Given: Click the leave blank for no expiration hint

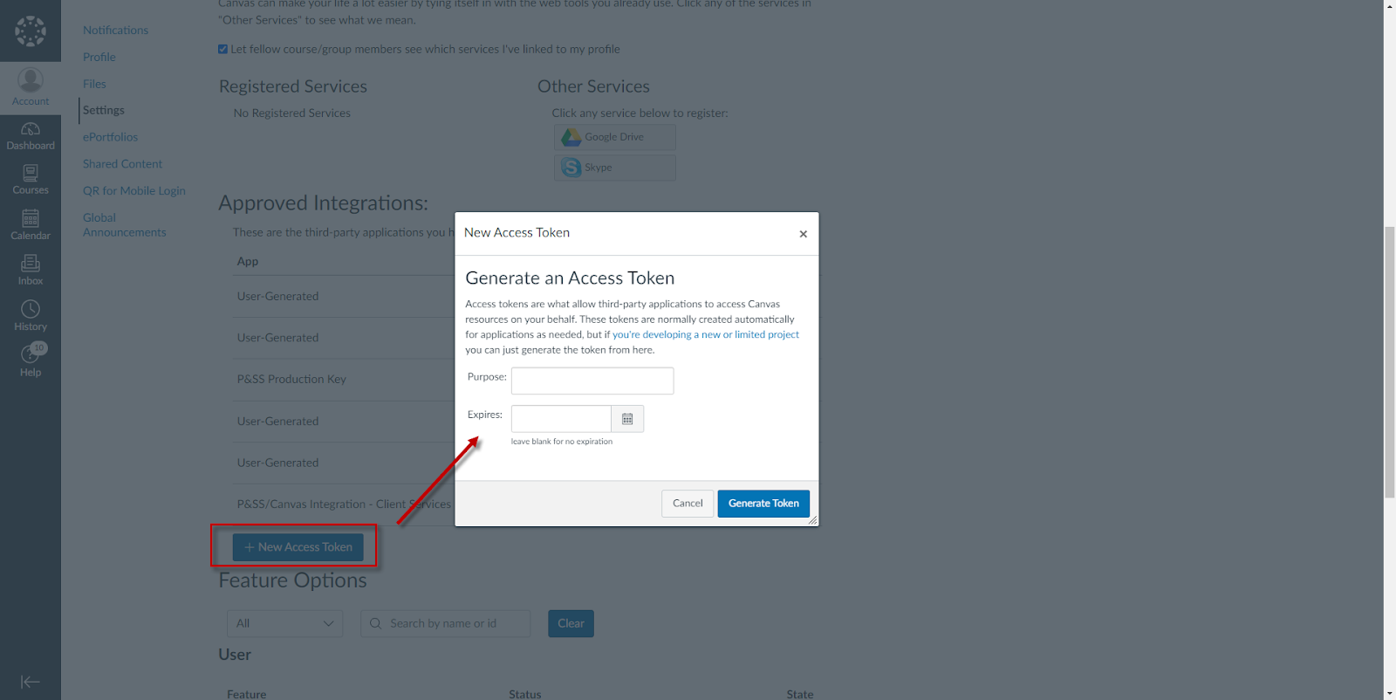Looking at the screenshot, I should pyautogui.click(x=562, y=442).
